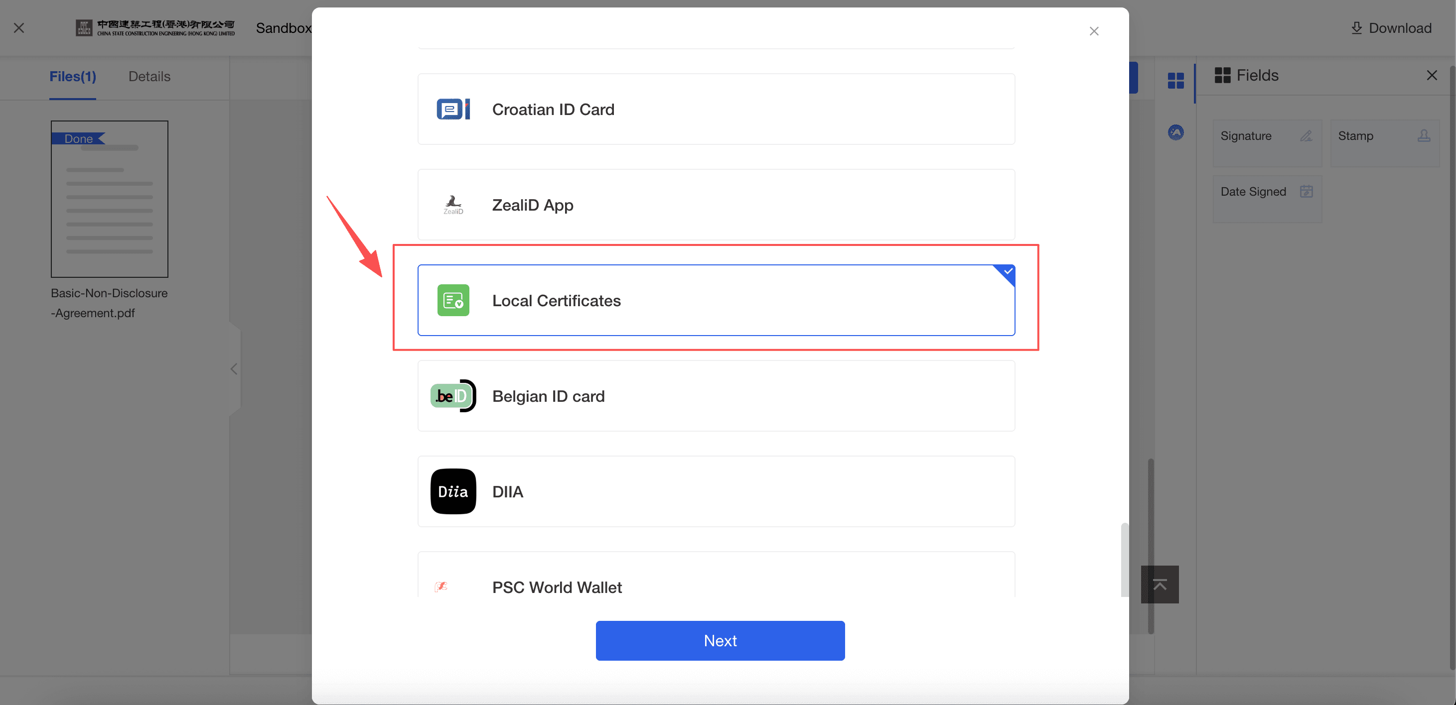Click the Croatian ID Card icon
The height and width of the screenshot is (705, 1456).
453,109
